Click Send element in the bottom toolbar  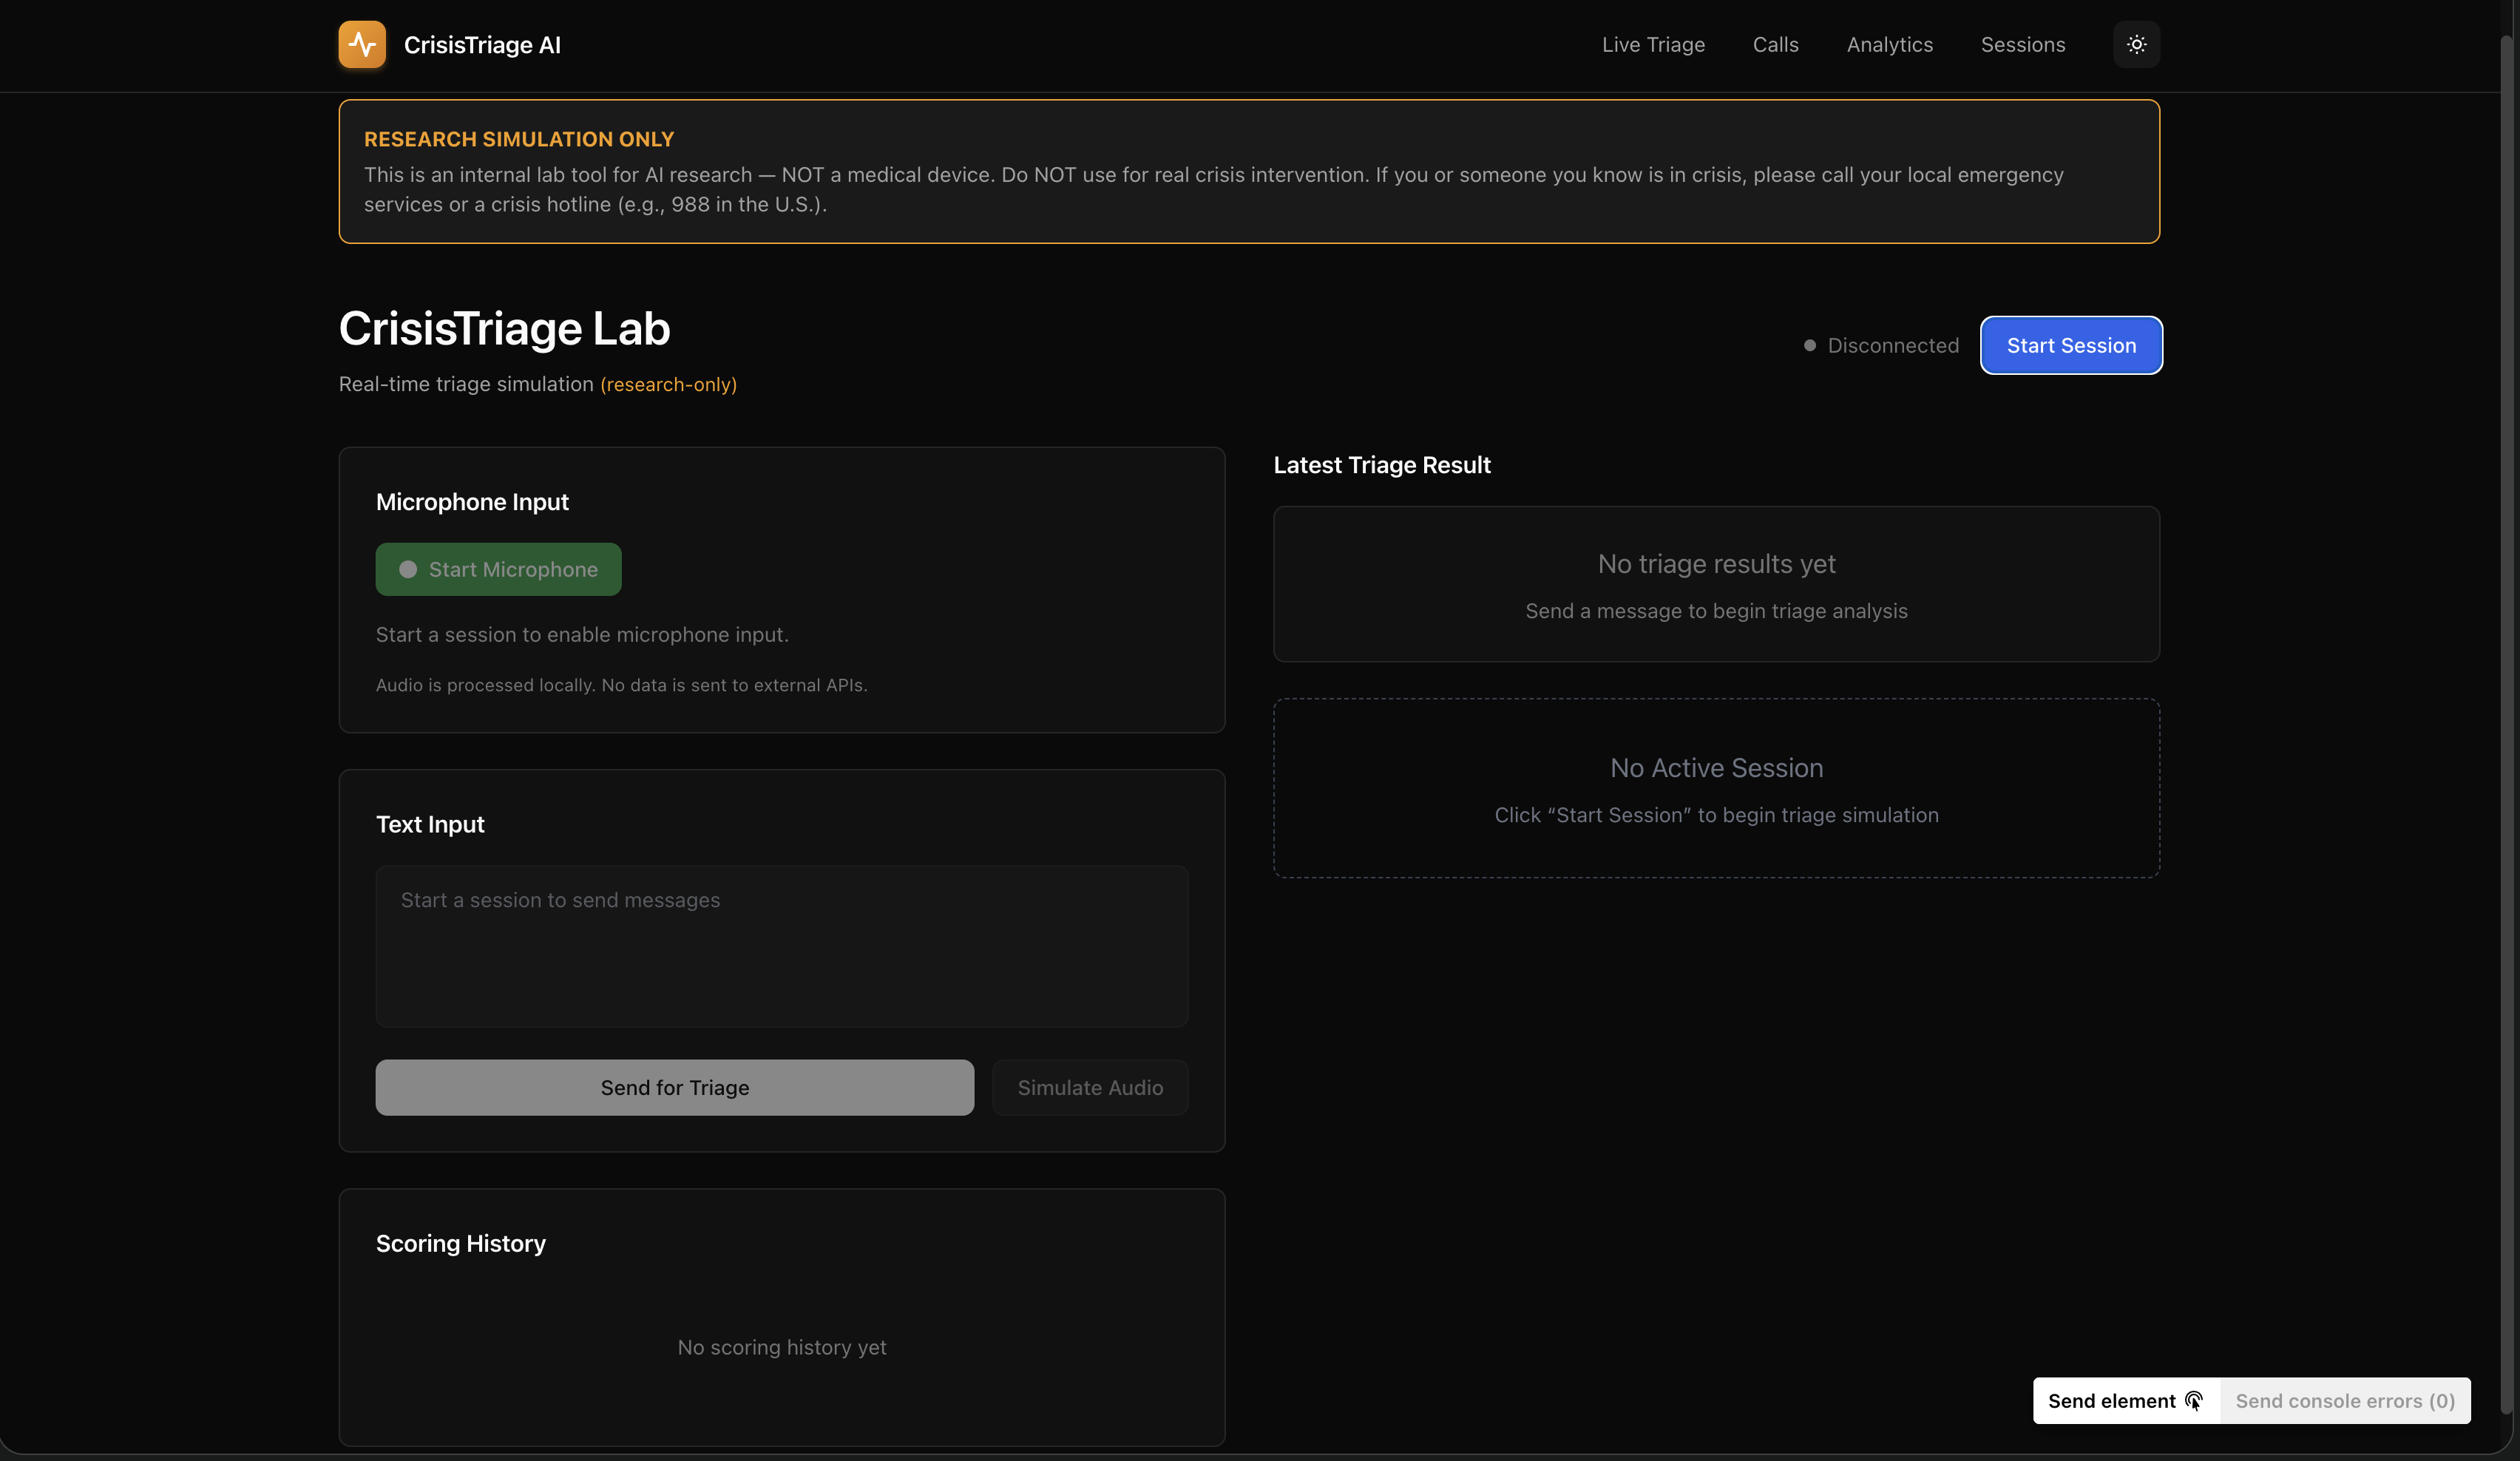2110,1401
